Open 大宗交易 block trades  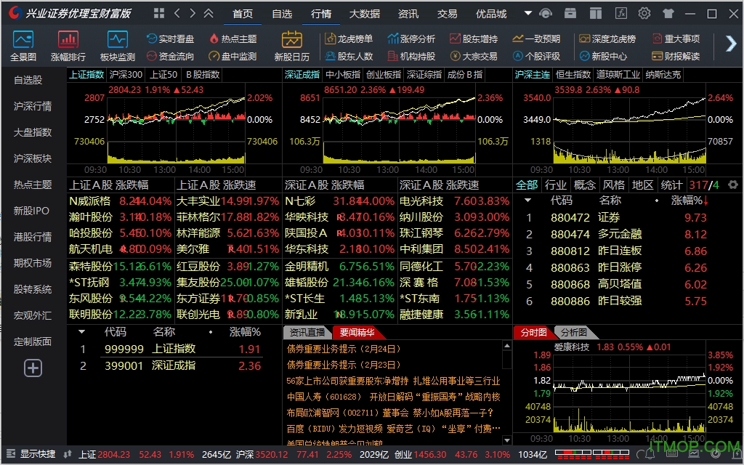tap(474, 57)
